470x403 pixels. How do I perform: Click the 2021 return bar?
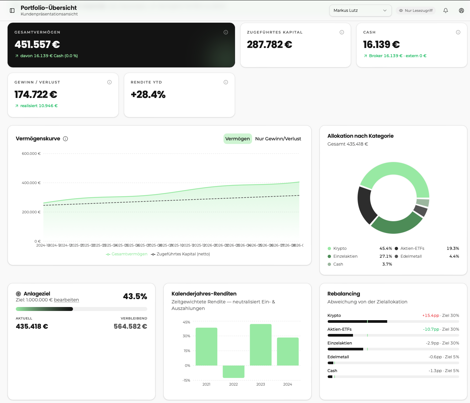tap(206, 346)
